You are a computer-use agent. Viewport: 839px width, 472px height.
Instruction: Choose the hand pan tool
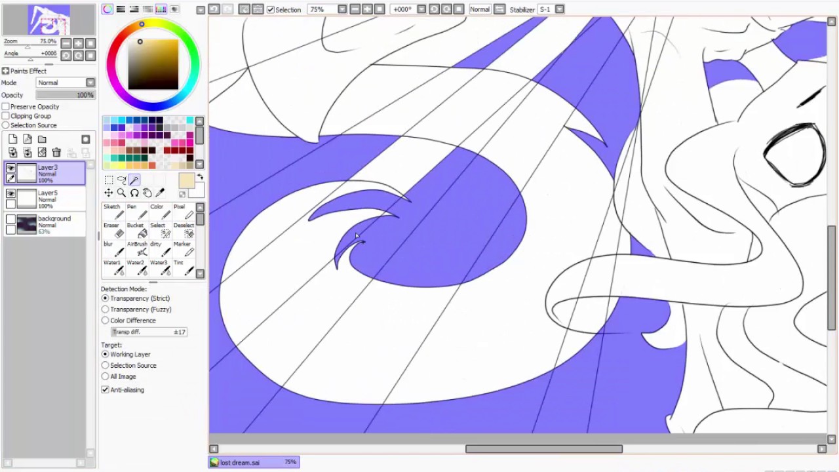tap(147, 193)
